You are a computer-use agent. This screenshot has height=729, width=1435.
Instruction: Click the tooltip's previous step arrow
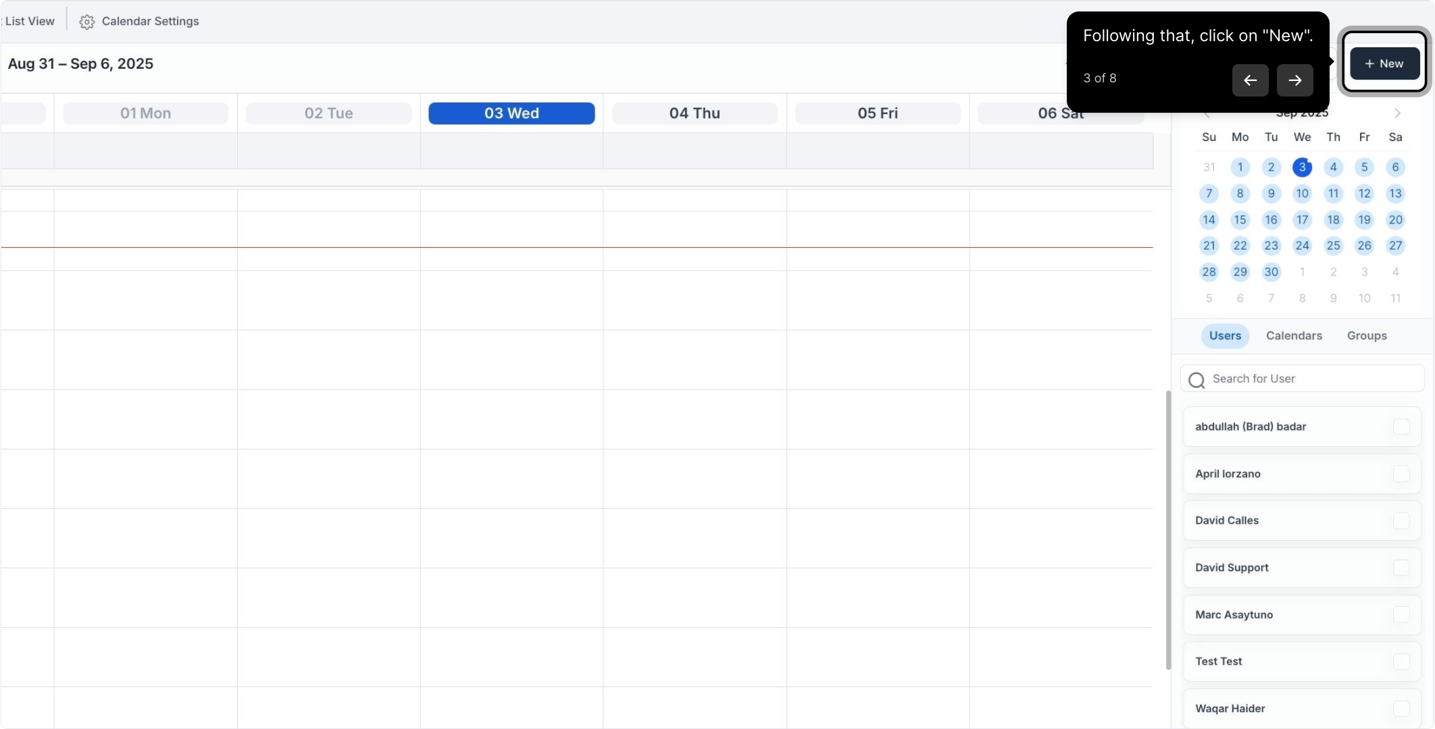[x=1250, y=80]
